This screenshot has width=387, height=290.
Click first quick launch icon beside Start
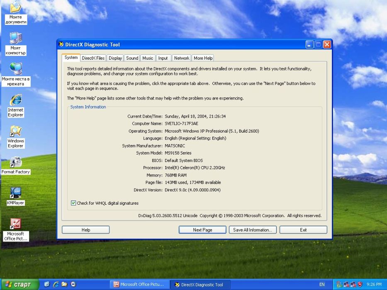(46, 284)
